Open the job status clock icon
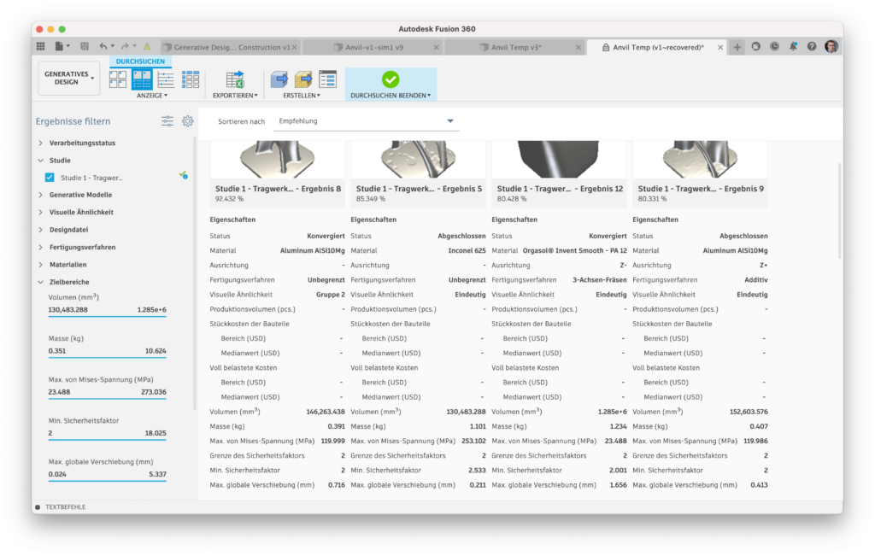 (774, 47)
